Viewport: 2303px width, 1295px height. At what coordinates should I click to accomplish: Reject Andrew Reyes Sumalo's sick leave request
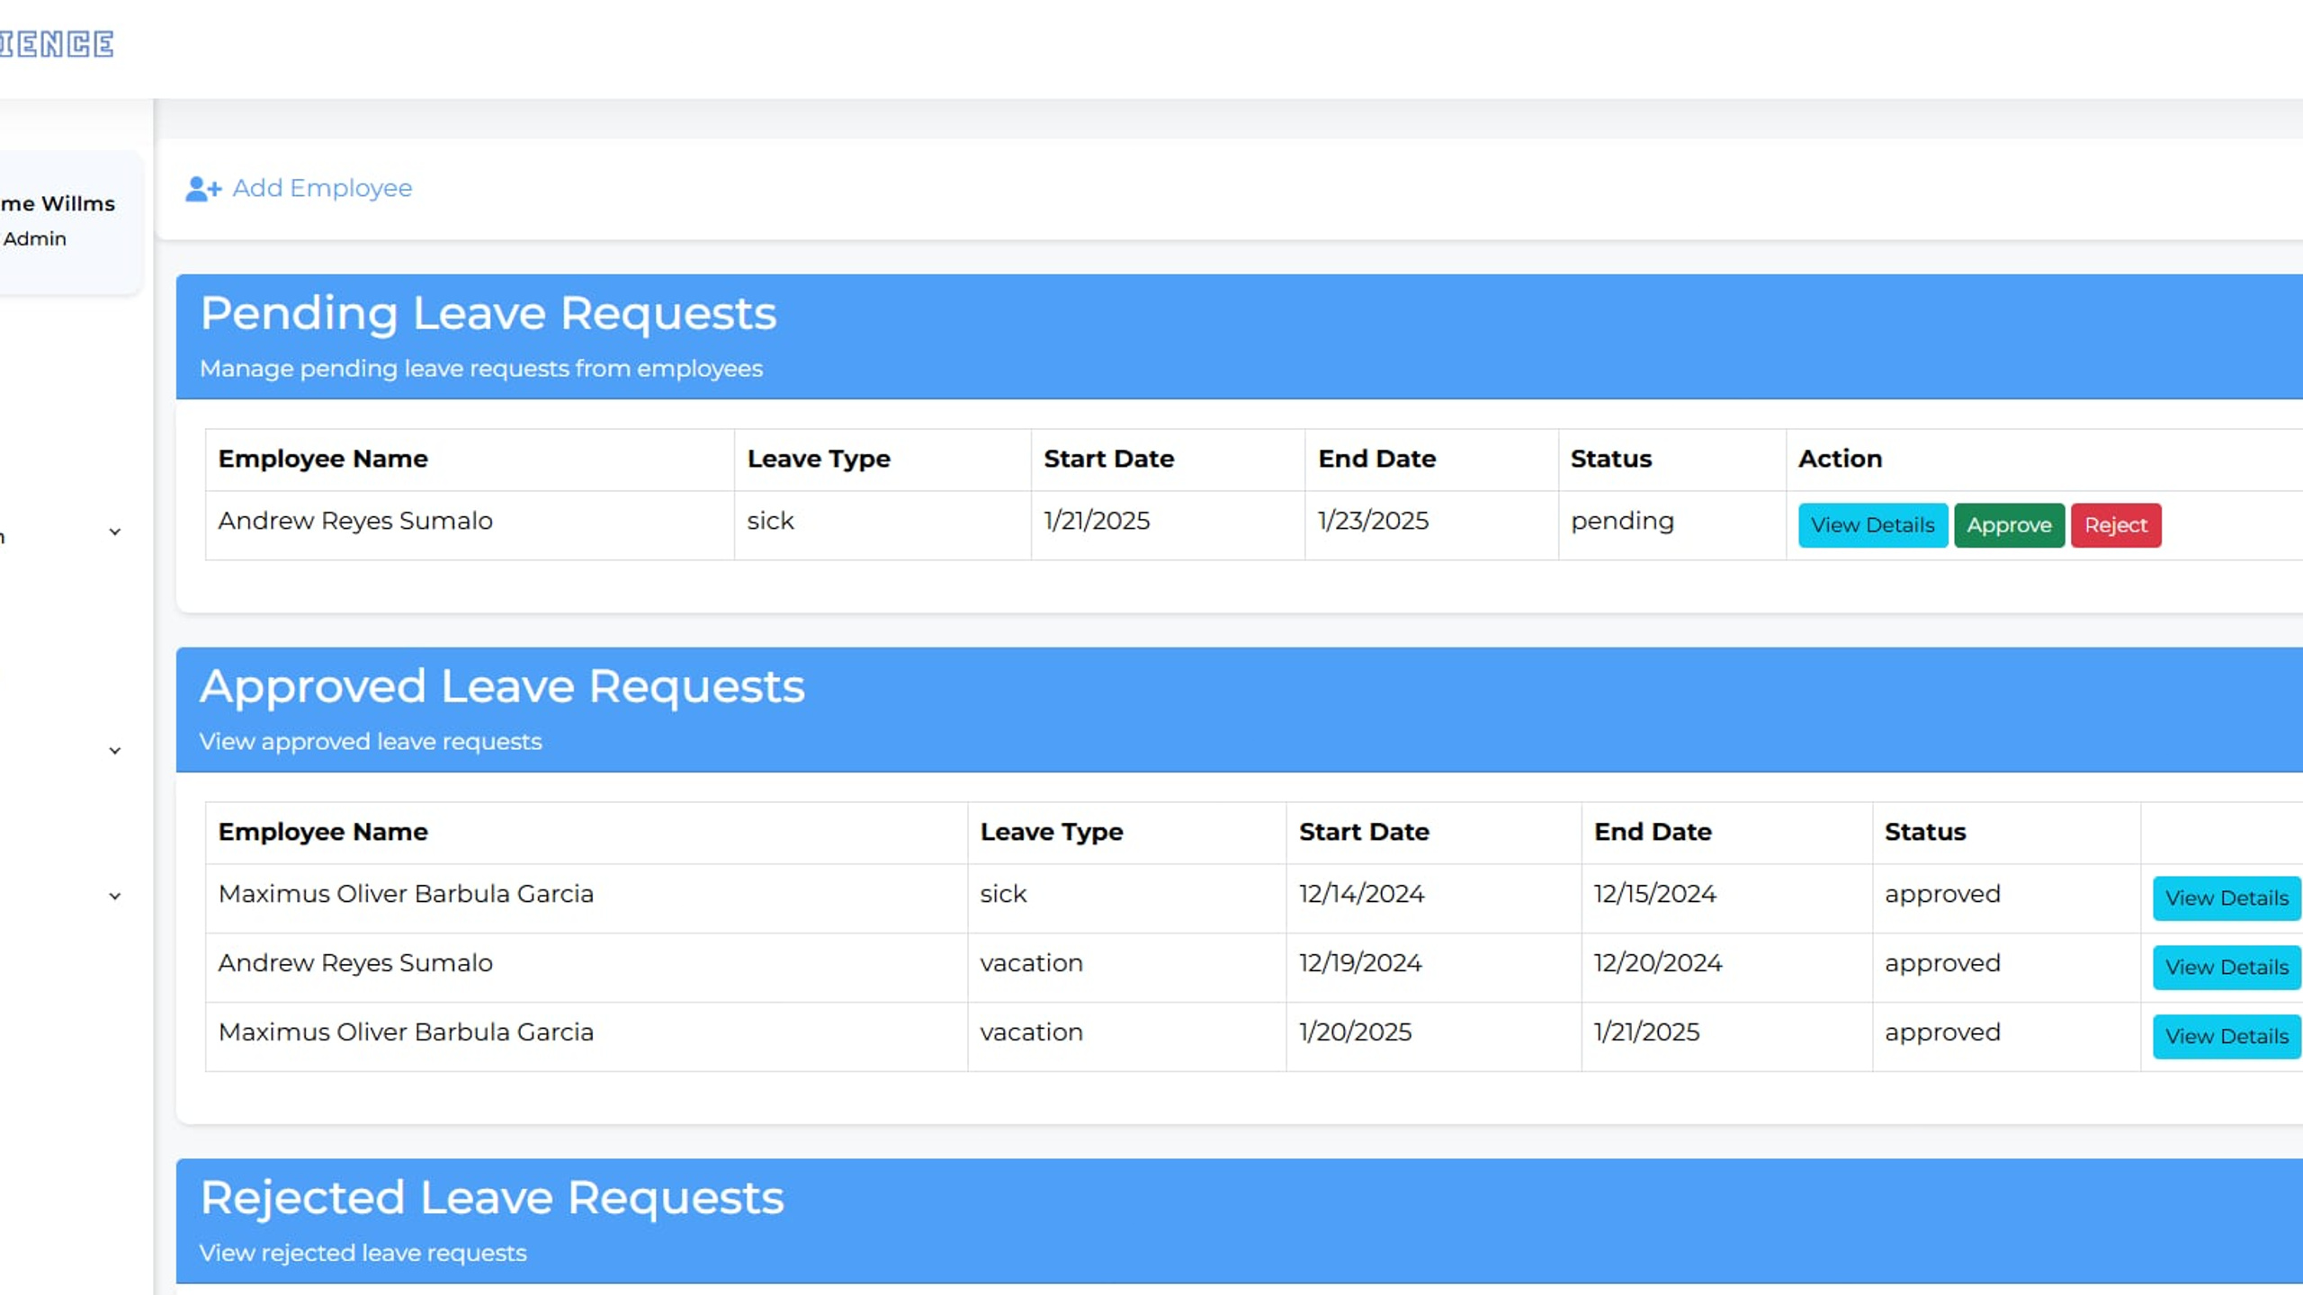pyautogui.click(x=2116, y=525)
